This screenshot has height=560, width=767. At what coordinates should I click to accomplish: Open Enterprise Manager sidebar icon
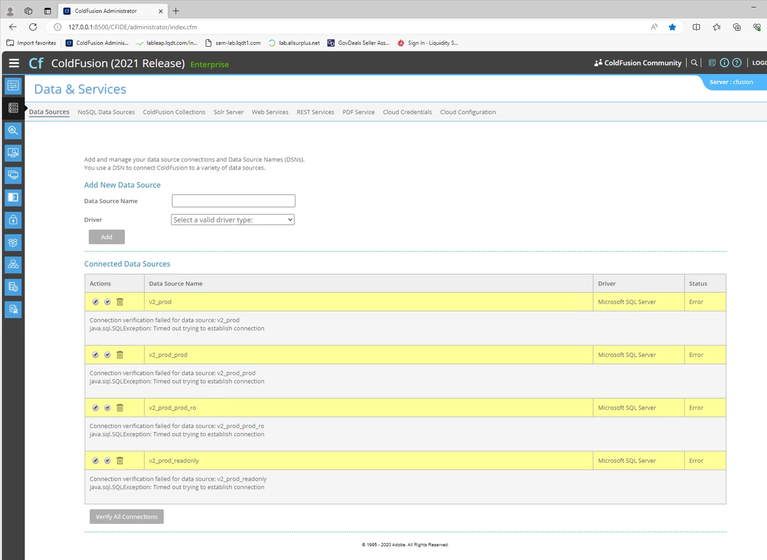pos(13,264)
